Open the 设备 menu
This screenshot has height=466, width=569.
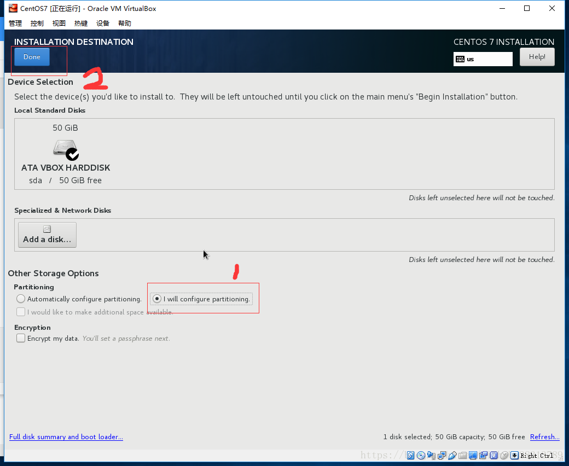(x=103, y=23)
